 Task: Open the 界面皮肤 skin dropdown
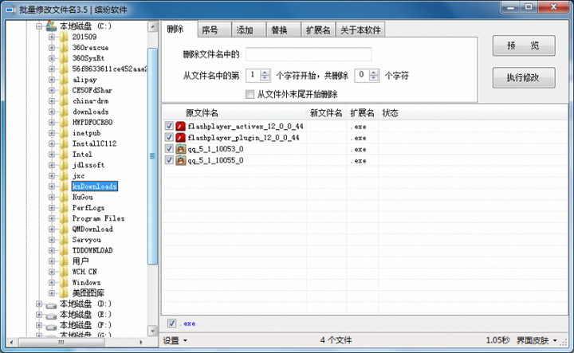click(537, 340)
